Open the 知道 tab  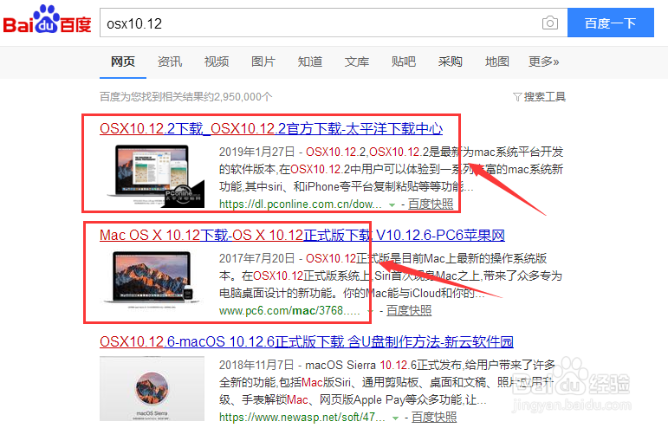[310, 62]
